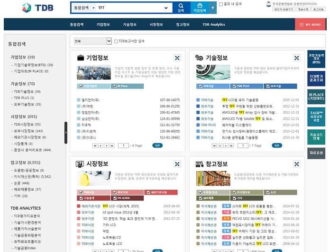
Task: Open TDB Analytics in the navigation bar
Action: pyautogui.click(x=213, y=24)
